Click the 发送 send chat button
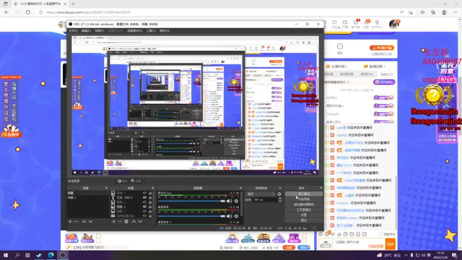The width and height of the screenshot is (462, 260). [x=390, y=244]
